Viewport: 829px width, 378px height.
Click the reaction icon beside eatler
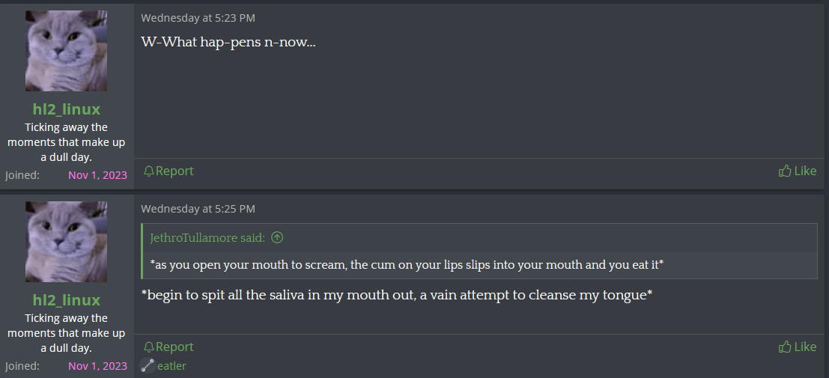coord(148,365)
